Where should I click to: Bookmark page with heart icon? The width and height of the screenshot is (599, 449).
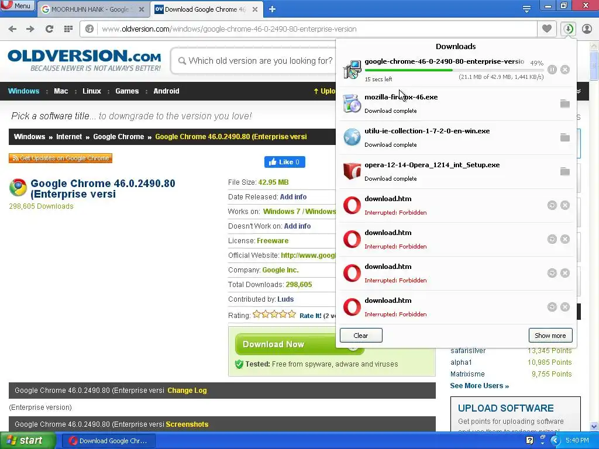coord(547,29)
